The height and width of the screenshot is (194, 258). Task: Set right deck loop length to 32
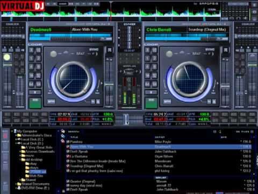point(154,75)
